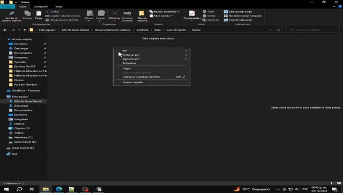Screen dimensions: 343x193
Task: Open Objetos 3D in sidebar
Action: [x=21, y=128]
